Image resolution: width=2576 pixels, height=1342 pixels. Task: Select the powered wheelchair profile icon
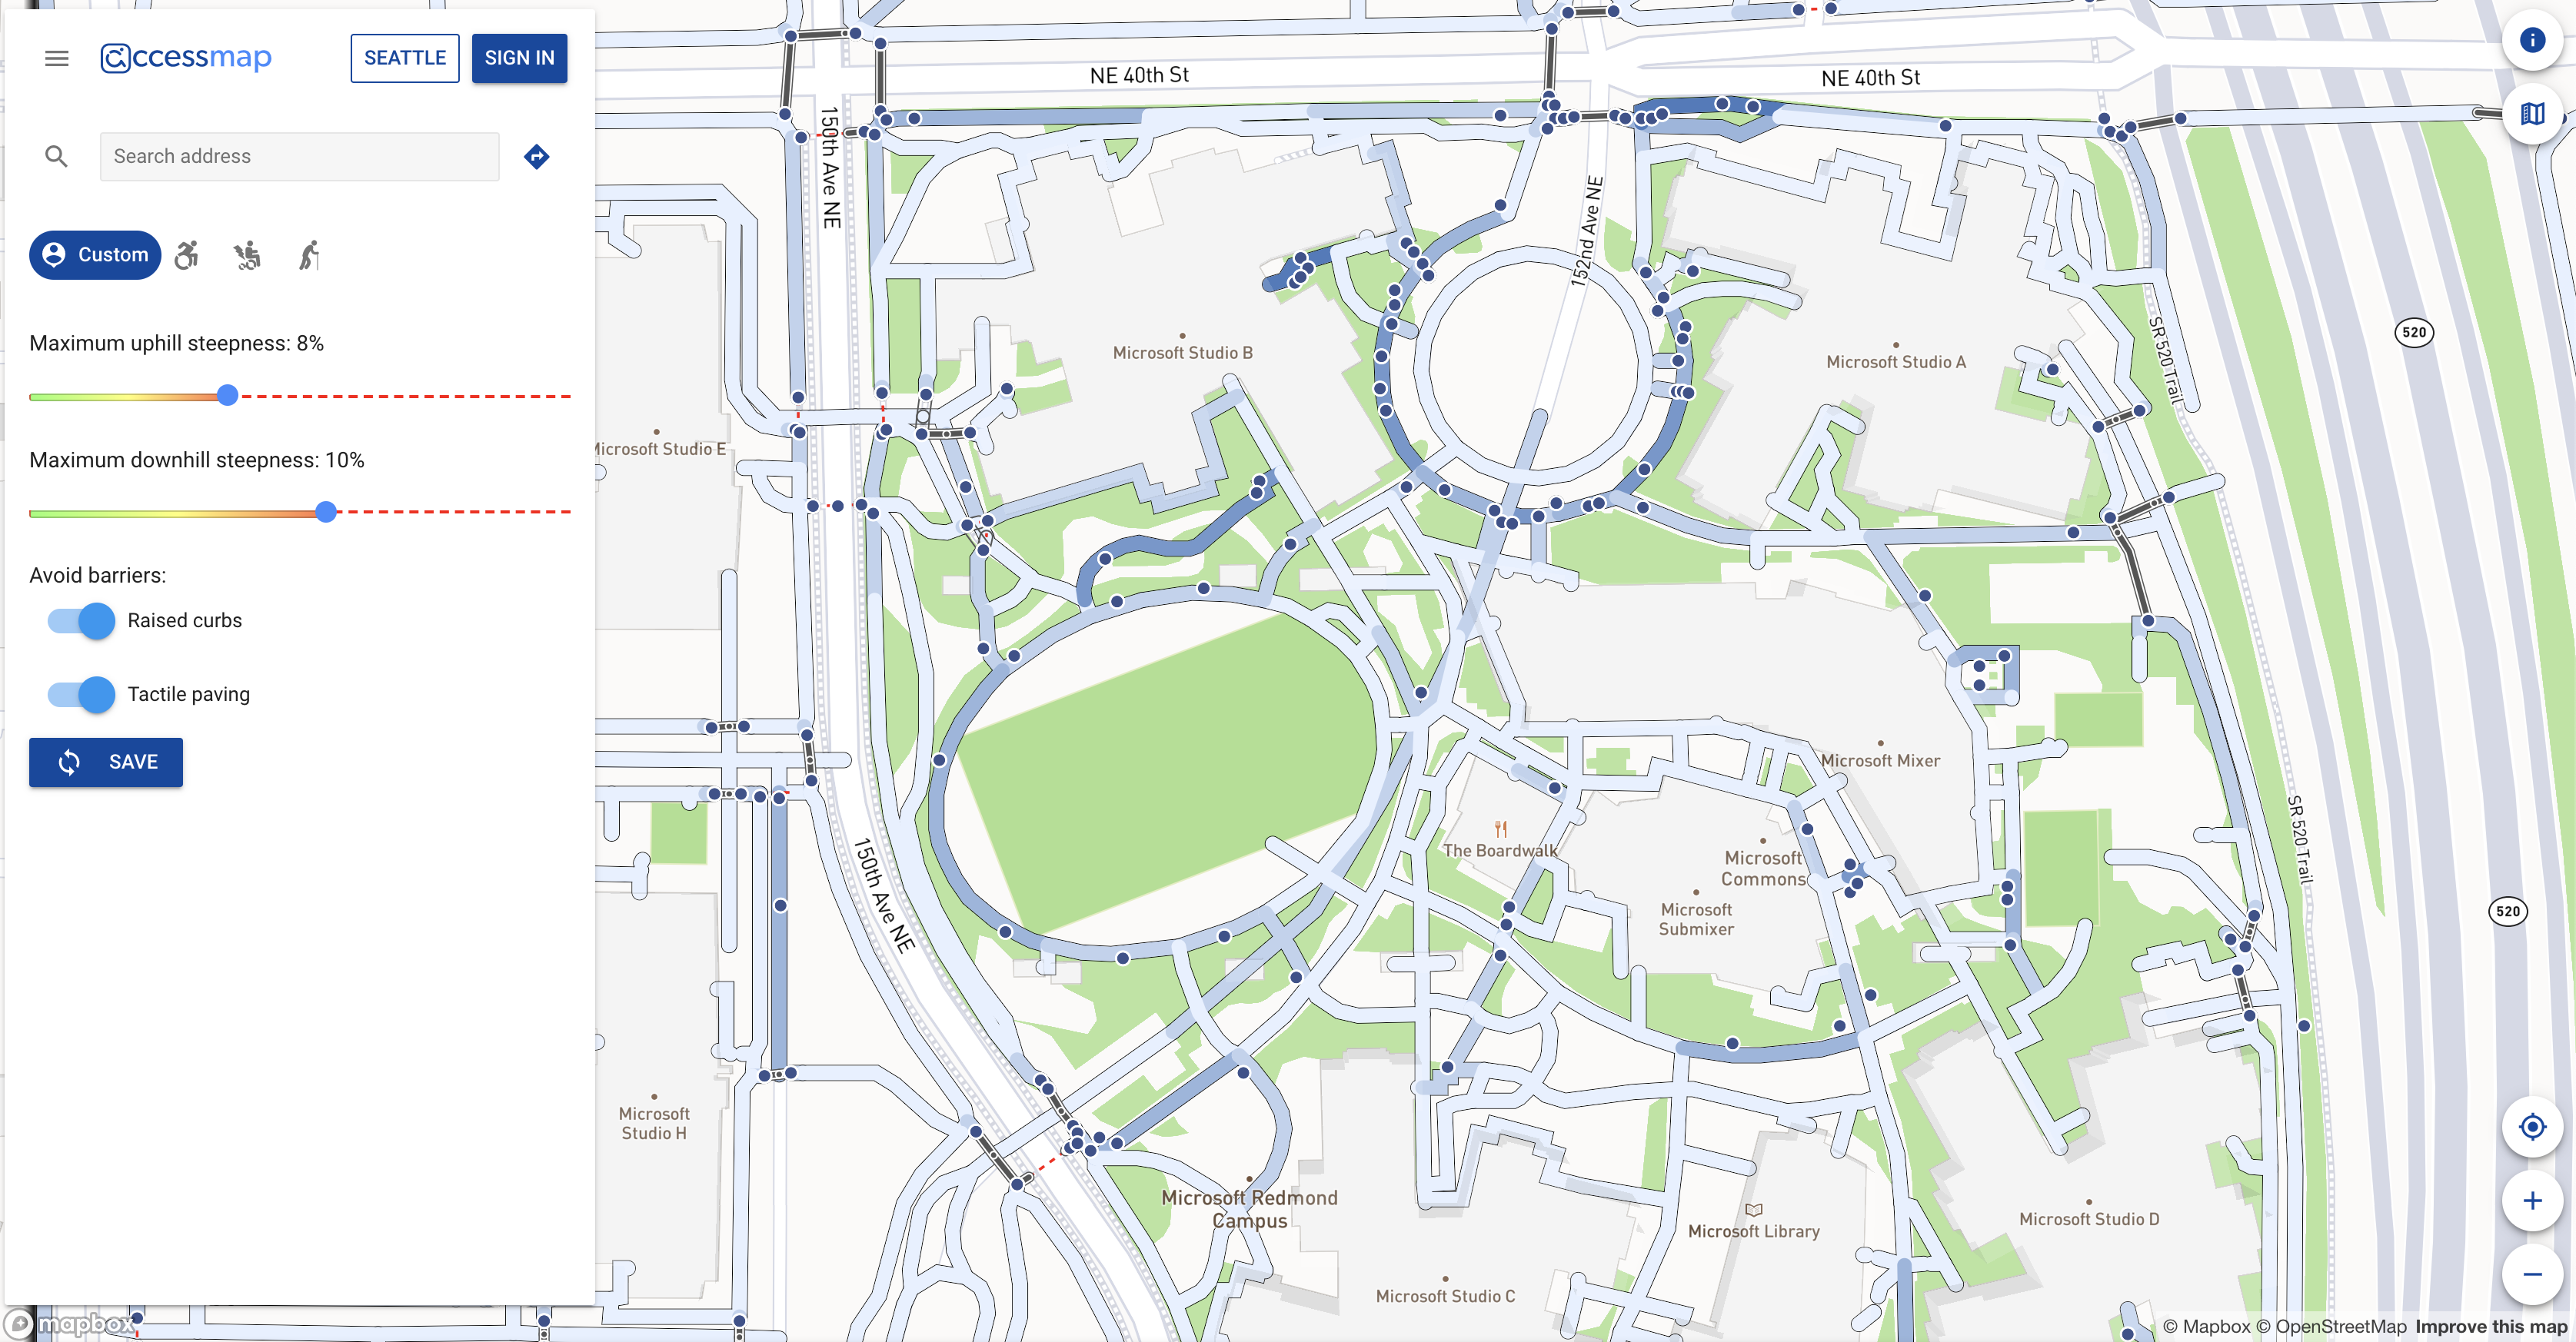[247, 255]
